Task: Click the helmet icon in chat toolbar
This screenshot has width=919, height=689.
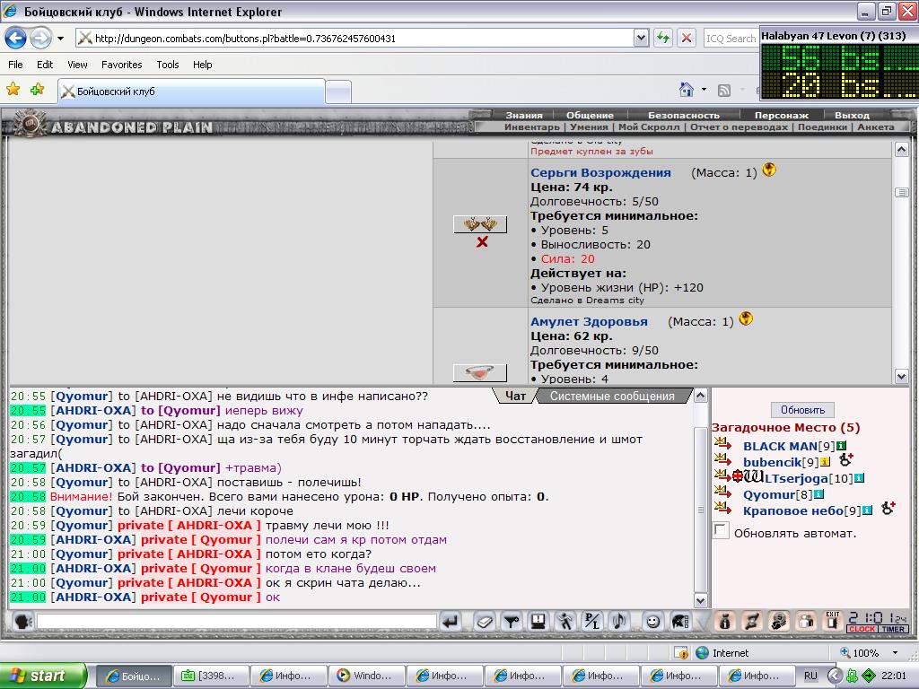Action: pyautogui.click(x=680, y=622)
